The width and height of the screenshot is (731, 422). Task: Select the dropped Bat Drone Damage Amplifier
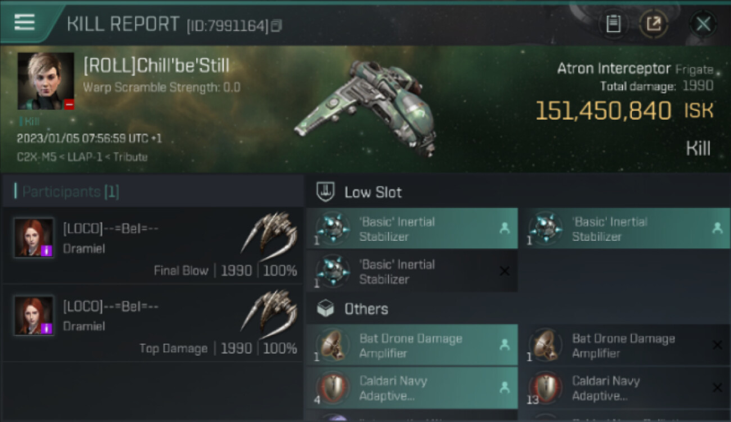pyautogui.click(x=412, y=345)
